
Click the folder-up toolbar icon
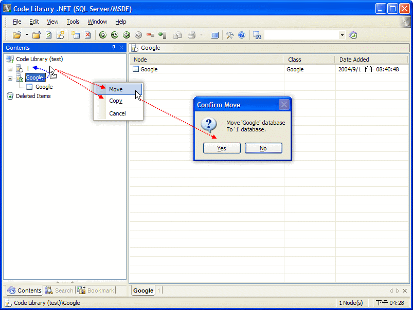tap(37, 35)
